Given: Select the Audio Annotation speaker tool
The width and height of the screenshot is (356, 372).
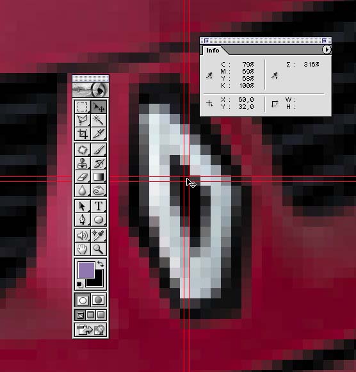Looking at the screenshot, I should pyautogui.click(x=83, y=236).
